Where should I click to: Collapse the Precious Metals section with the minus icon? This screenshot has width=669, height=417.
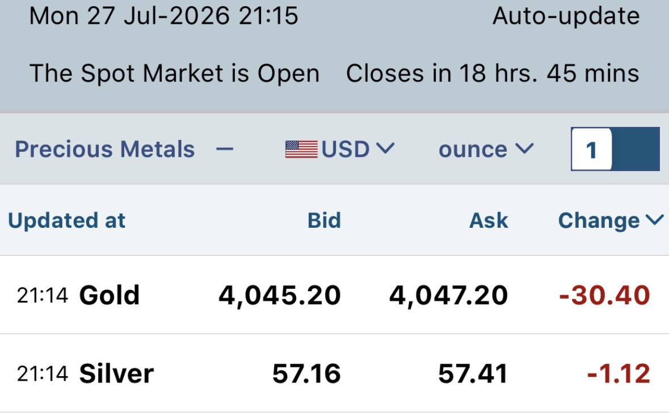point(225,149)
